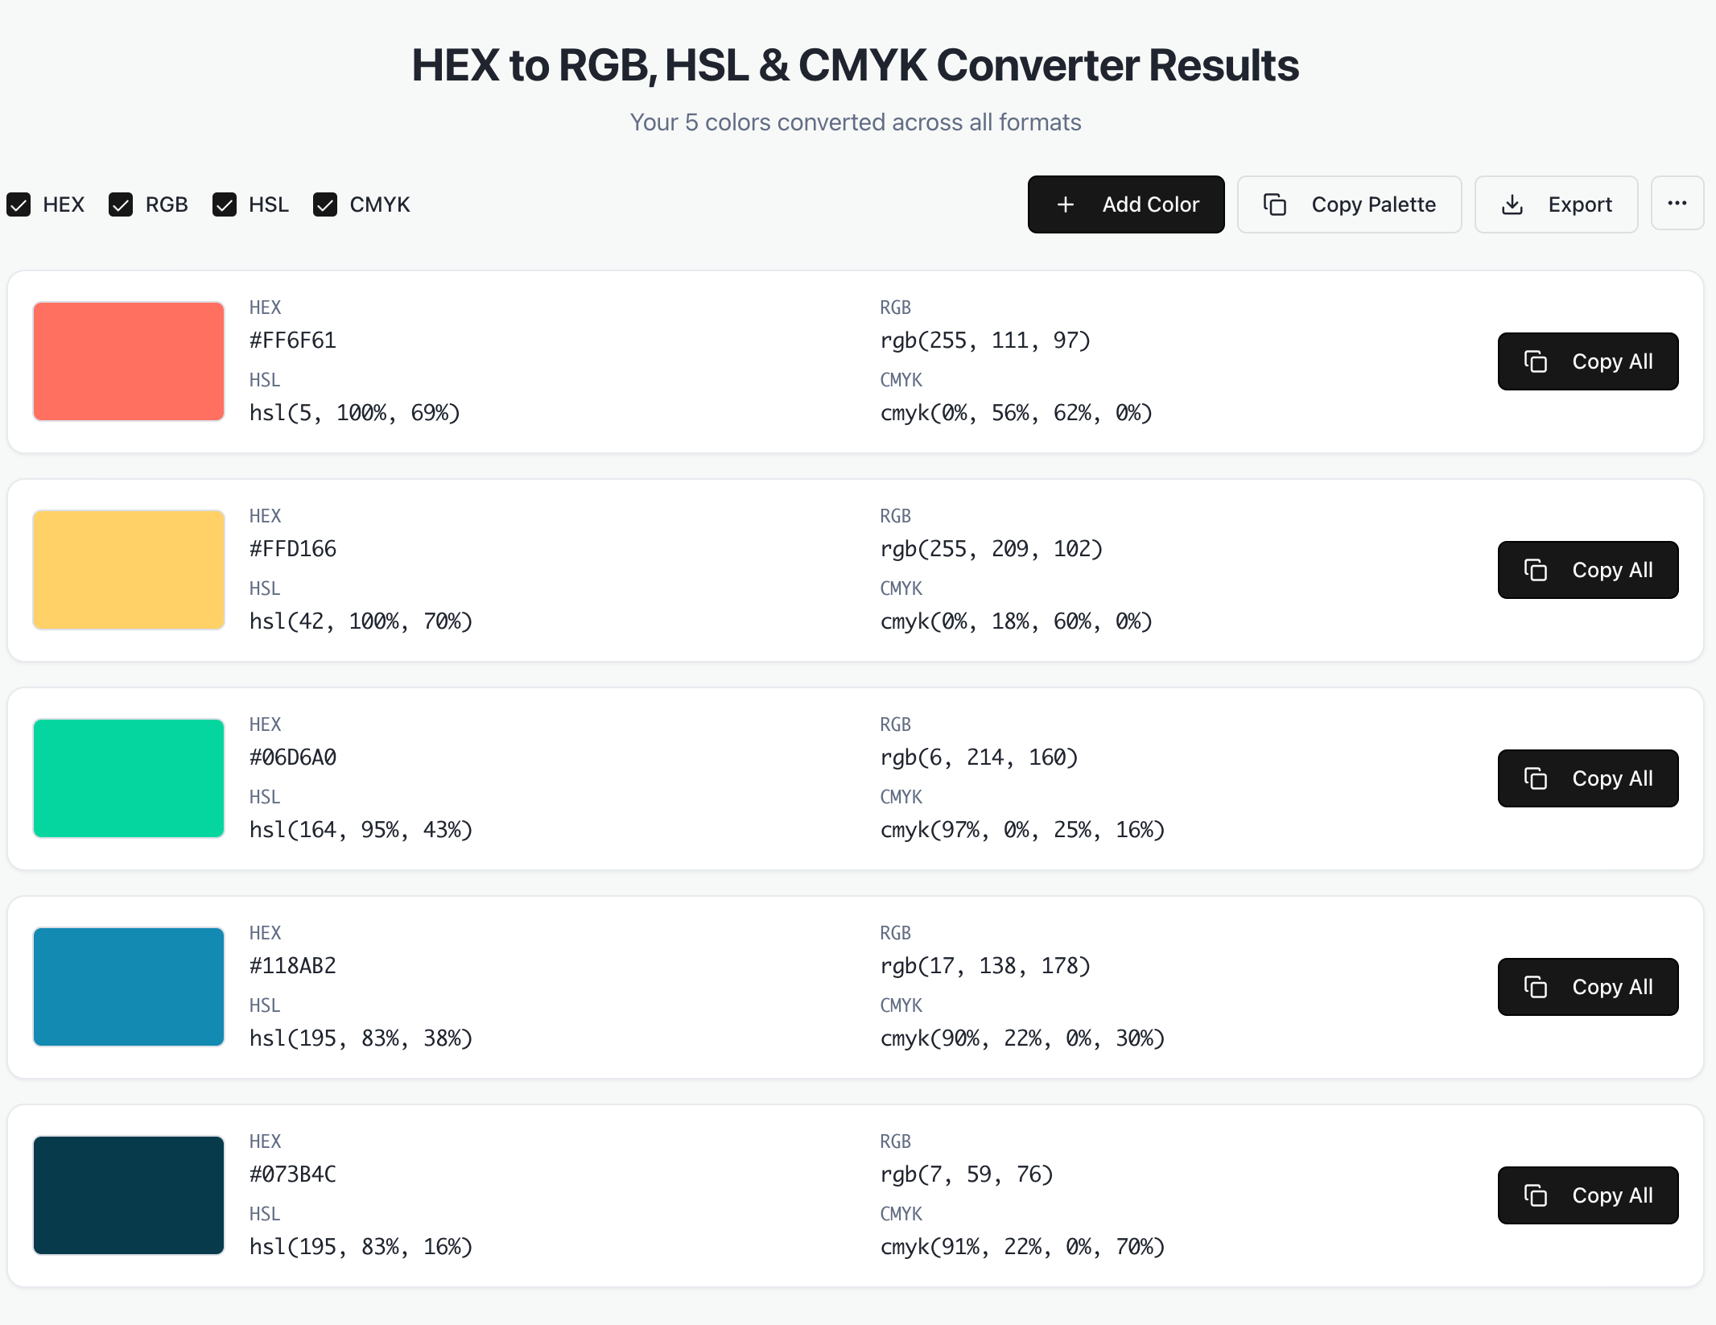Click the coral #FF6F61 color swatch
Image resolution: width=1716 pixels, height=1325 pixels.
[129, 361]
